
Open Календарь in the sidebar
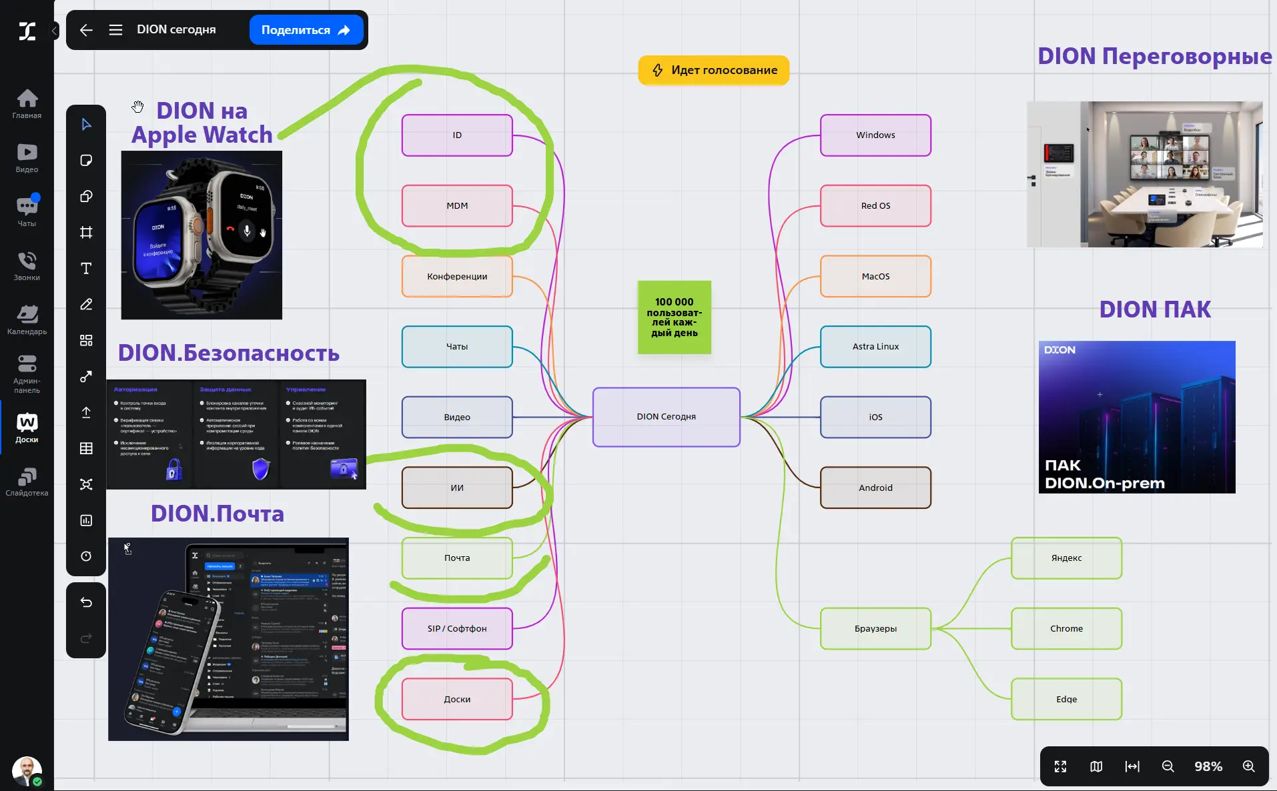[27, 320]
